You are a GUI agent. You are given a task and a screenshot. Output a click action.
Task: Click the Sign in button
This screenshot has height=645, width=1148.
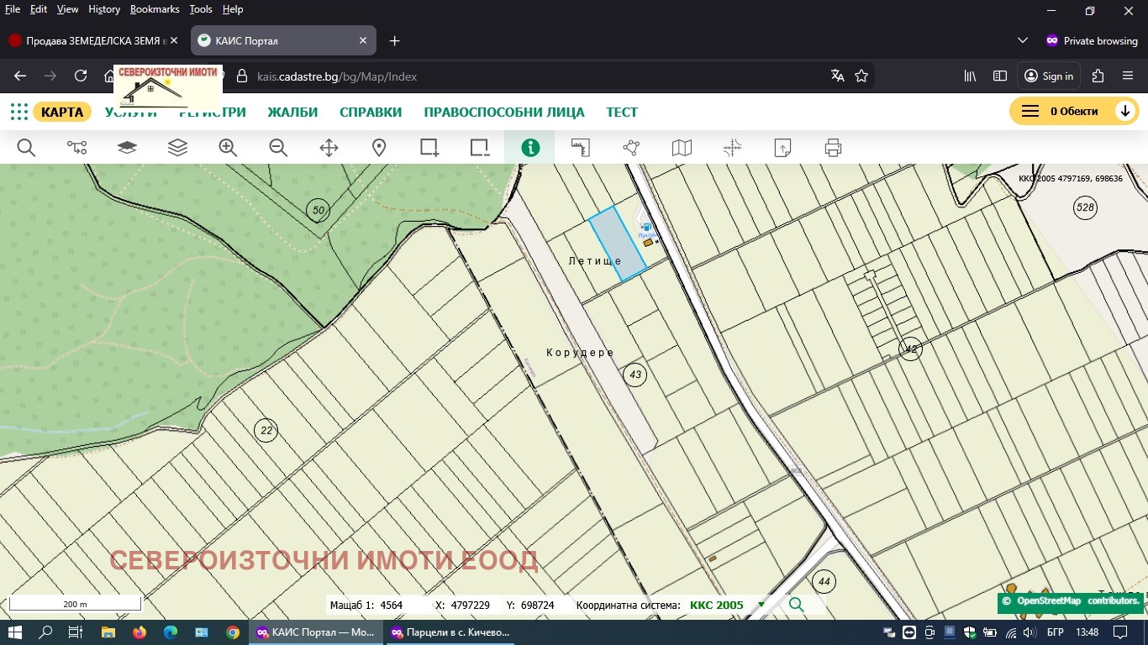(1049, 76)
